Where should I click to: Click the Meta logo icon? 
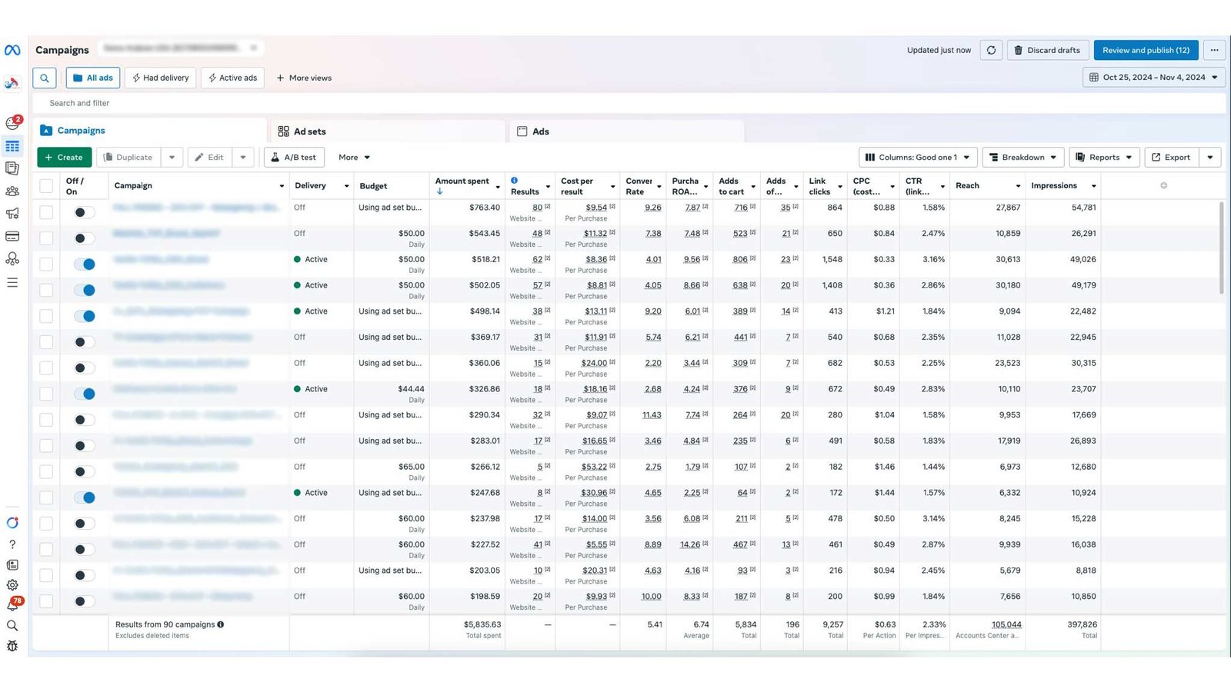(x=12, y=50)
